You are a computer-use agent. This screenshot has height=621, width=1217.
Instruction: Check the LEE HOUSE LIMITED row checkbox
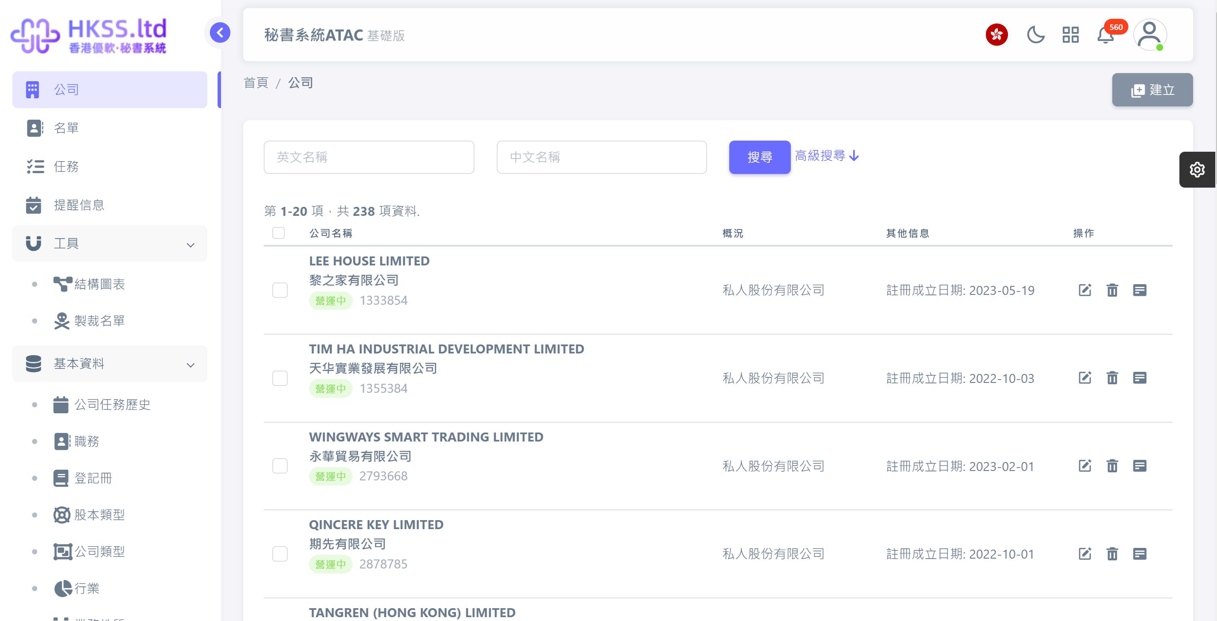280,290
